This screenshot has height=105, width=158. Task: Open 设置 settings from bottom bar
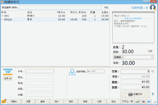click(x=28, y=102)
